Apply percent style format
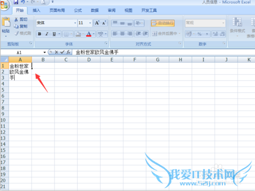The width and height of the screenshot is (255, 191). [x=199, y=34]
